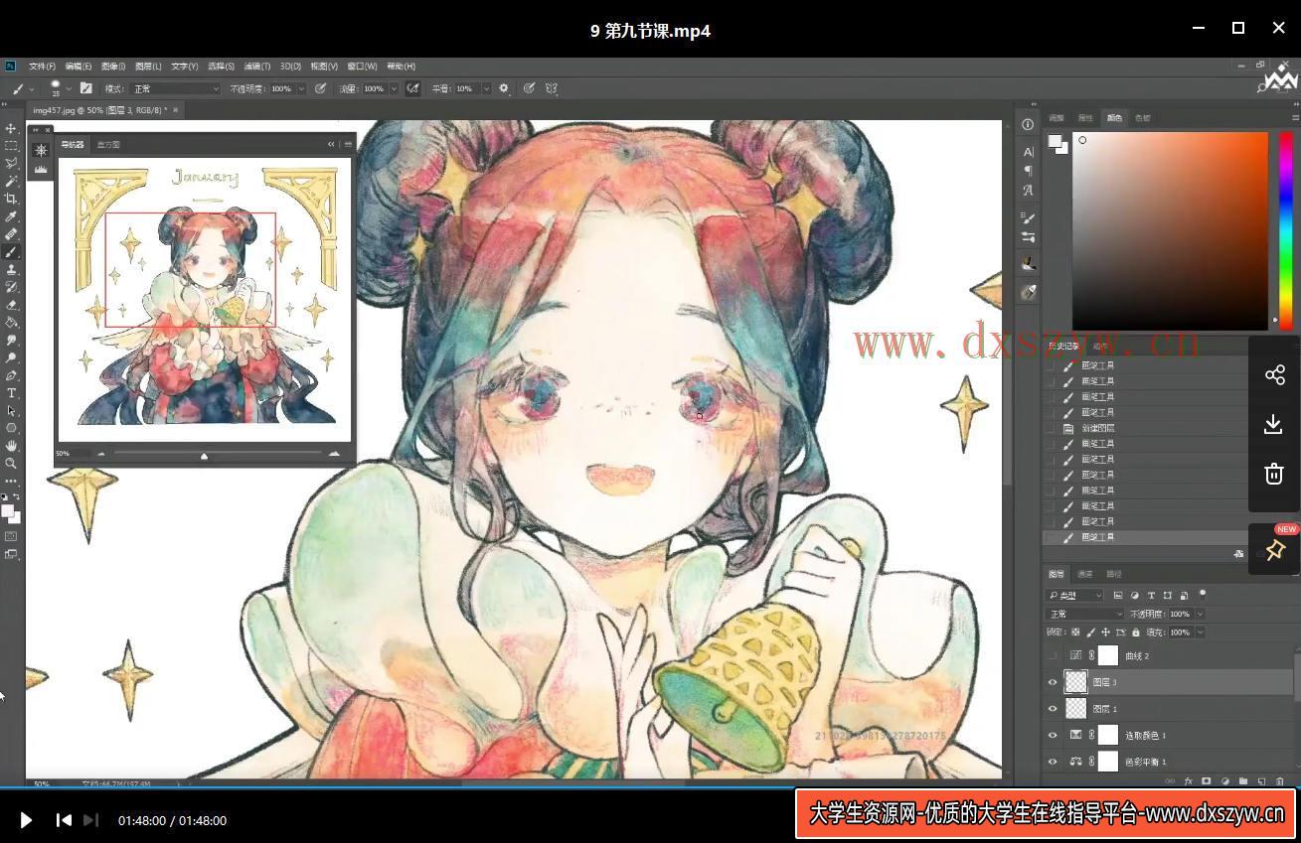Open layer blend mode 正常 dropdown

pos(1084,614)
